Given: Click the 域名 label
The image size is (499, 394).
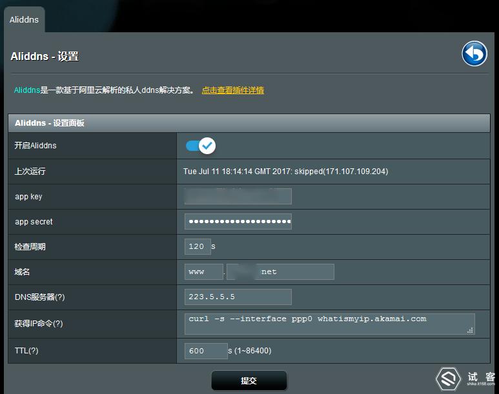Looking at the screenshot, I should [23, 272].
